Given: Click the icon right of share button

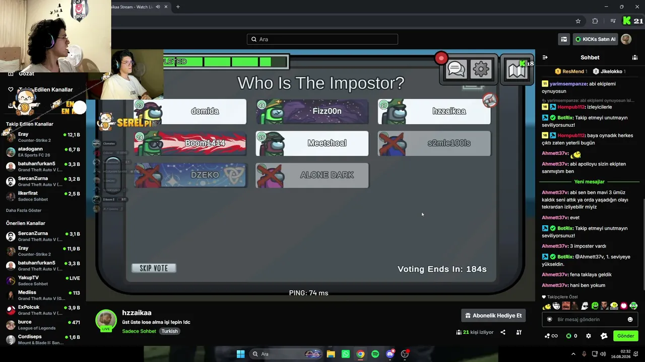Looking at the screenshot, I should [x=519, y=332].
